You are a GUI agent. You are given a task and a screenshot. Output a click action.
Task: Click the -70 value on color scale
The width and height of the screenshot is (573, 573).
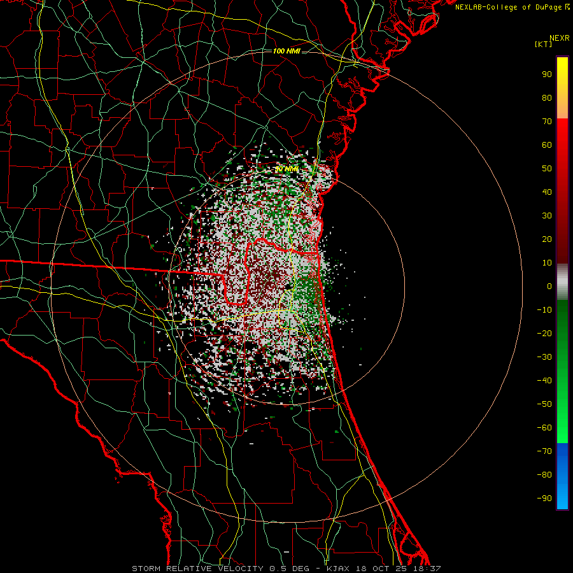point(544,451)
